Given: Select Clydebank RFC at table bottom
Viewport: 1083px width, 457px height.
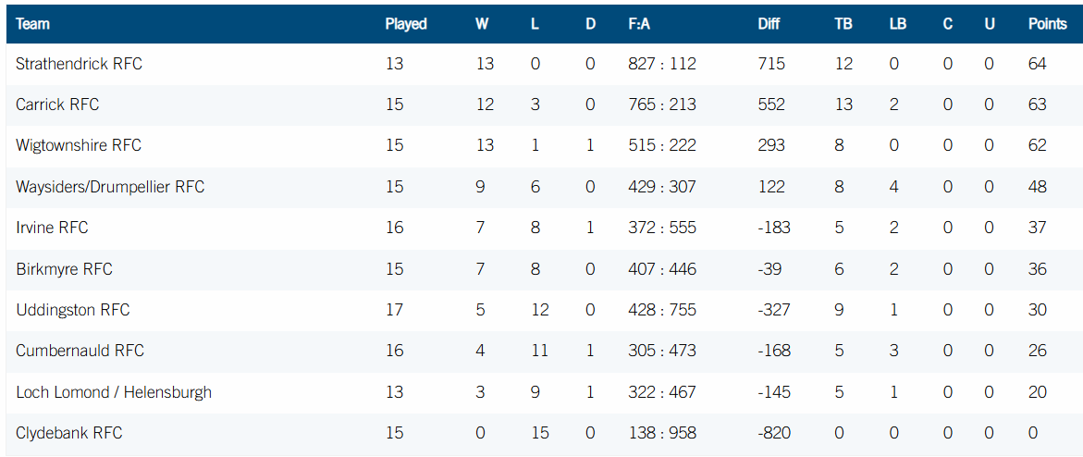Looking at the screenshot, I should click(69, 434).
